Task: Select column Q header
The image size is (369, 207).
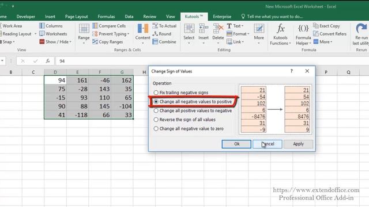Action: click(348, 72)
